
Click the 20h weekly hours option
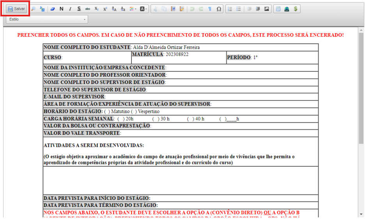point(126,119)
